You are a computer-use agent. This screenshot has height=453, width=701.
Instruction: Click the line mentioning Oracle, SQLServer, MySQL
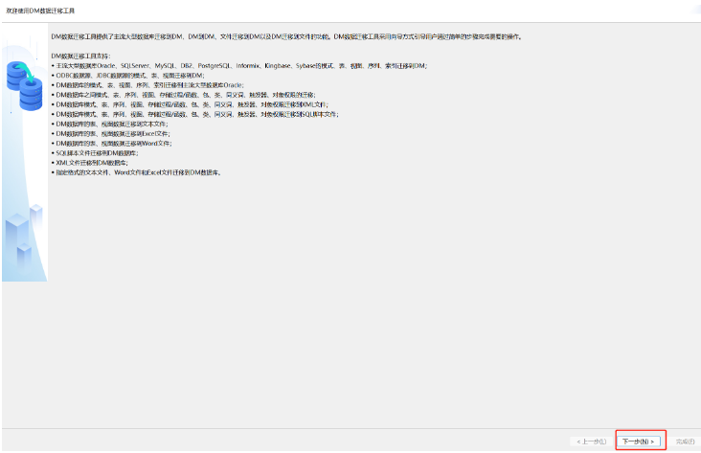tap(239, 66)
